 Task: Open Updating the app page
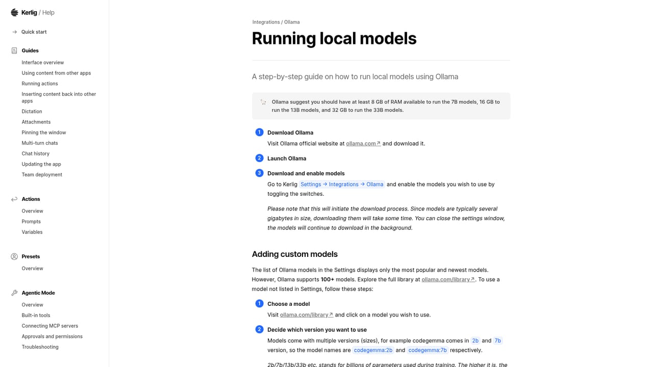[x=41, y=164]
